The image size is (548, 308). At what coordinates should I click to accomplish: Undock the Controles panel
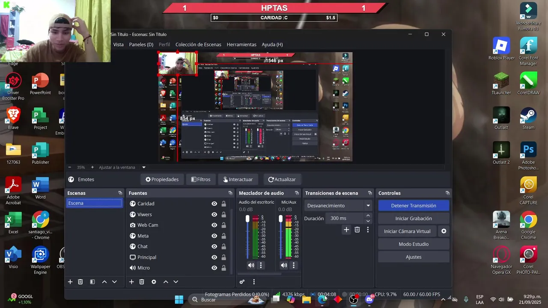click(447, 193)
